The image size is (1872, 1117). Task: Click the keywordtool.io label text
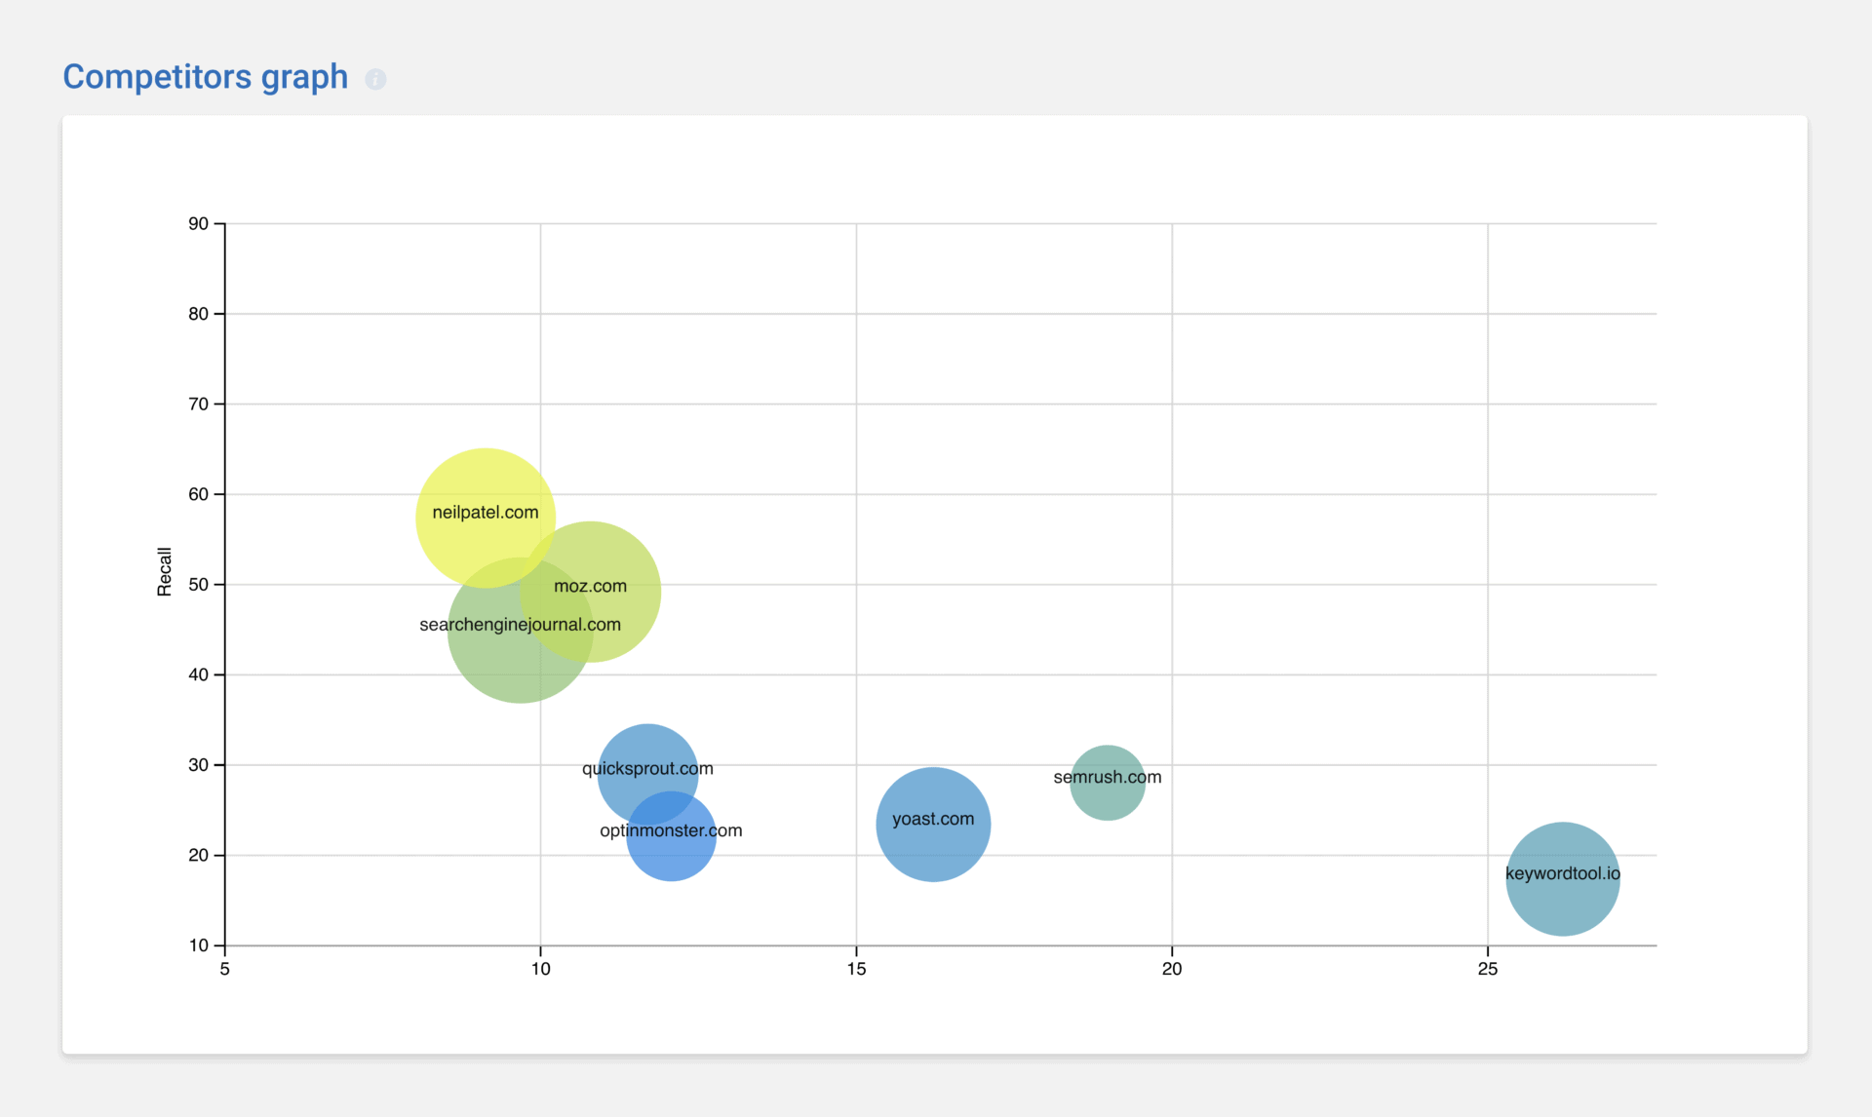(1562, 873)
